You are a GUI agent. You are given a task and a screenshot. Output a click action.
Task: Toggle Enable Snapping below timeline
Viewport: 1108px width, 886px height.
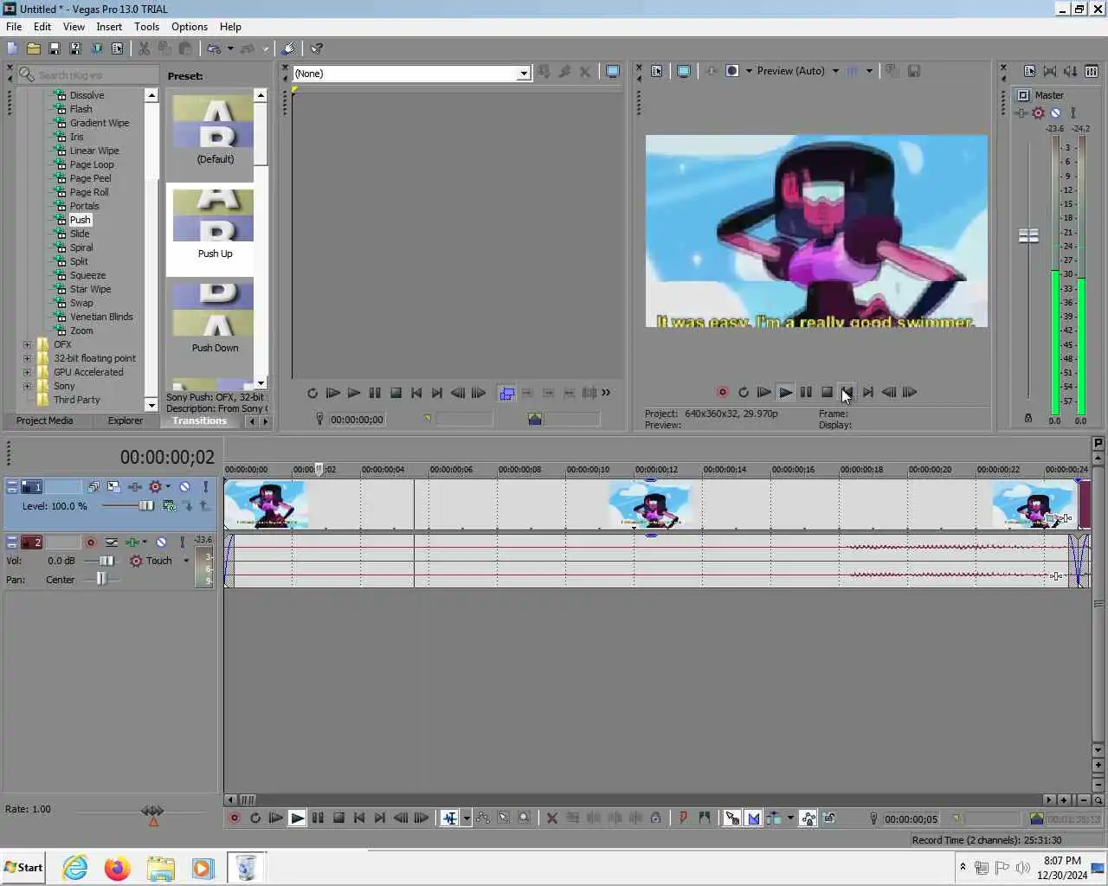pos(732,818)
